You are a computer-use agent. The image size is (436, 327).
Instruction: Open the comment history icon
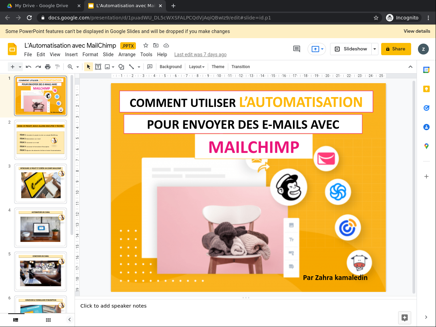297,49
